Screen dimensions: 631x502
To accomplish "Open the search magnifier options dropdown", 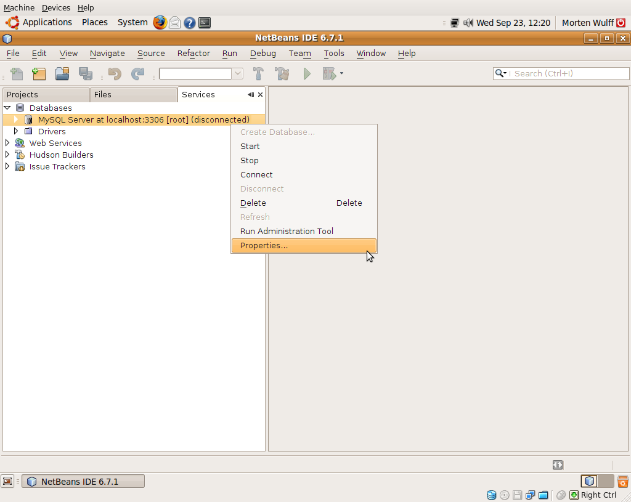I will [x=500, y=73].
